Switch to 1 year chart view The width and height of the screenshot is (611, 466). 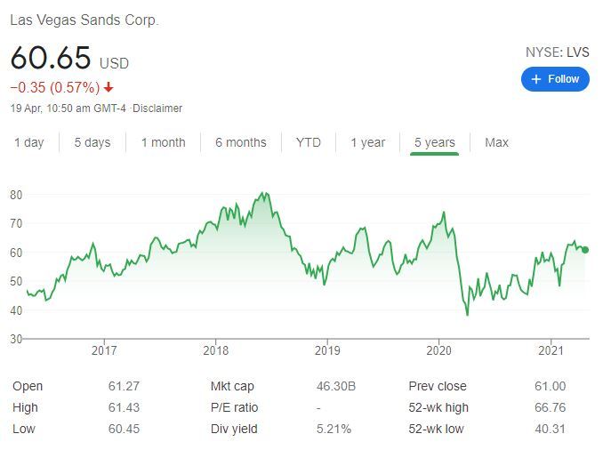[x=367, y=142]
